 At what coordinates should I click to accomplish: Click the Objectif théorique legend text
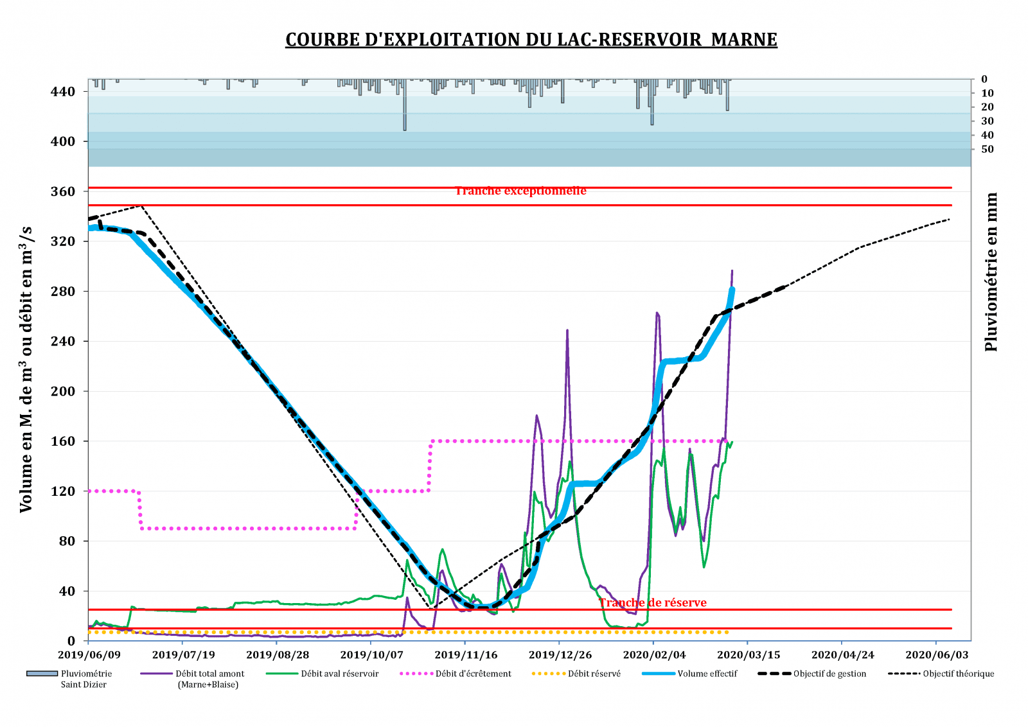[x=958, y=674]
